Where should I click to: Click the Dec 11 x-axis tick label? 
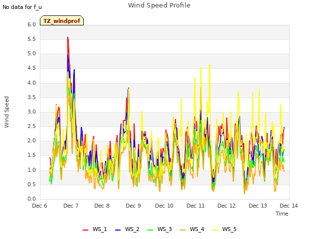tap(195, 206)
